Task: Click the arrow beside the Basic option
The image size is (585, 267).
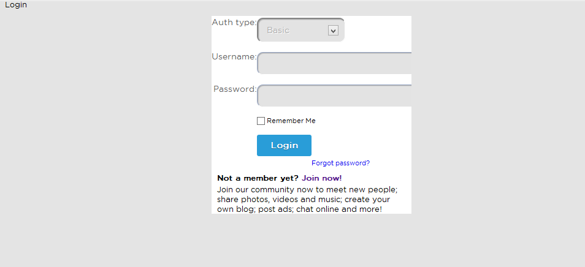Action: [333, 31]
